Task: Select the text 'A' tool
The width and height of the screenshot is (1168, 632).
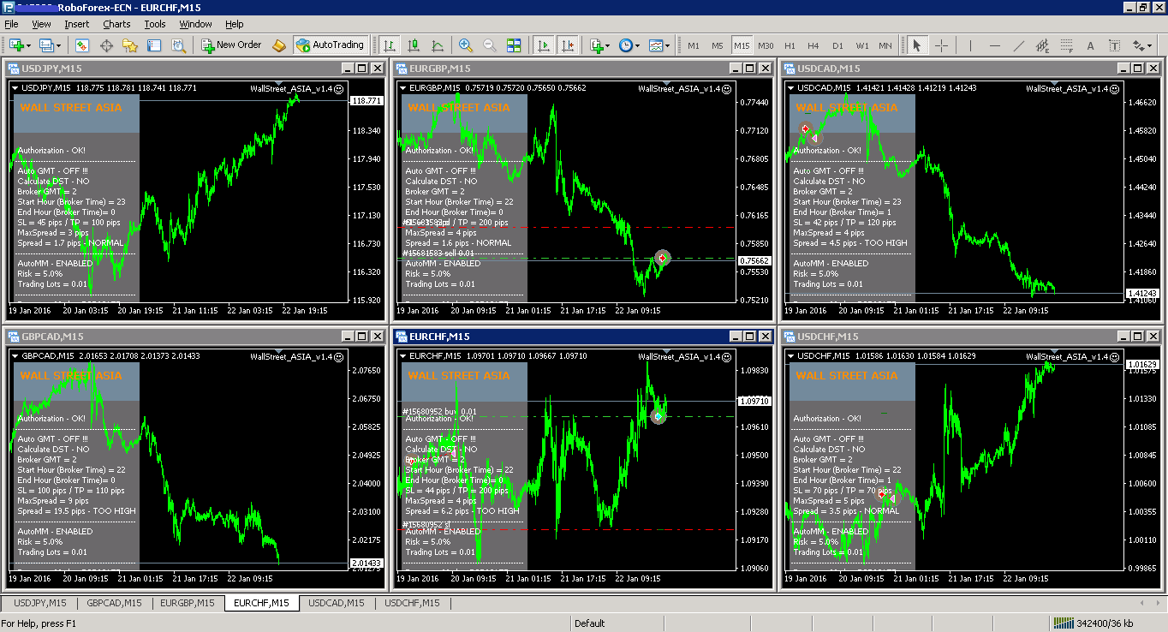Action: (1090, 45)
